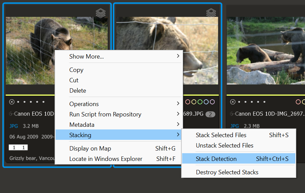Select Destroy Selected Stacks
The image size is (305, 193).
tap(239, 172)
